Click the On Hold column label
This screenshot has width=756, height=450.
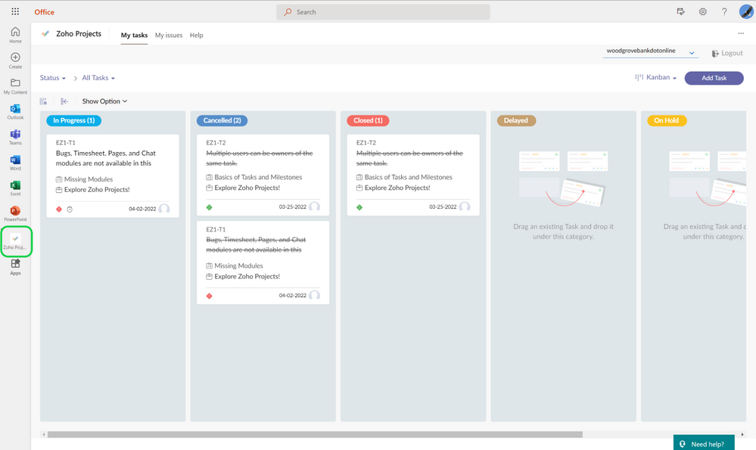coord(666,120)
